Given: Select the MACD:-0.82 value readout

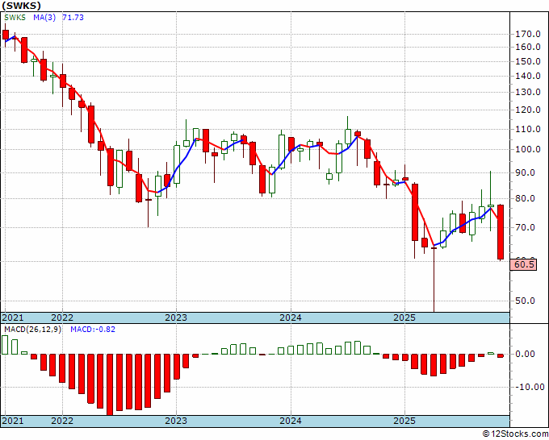Looking at the screenshot, I should click(93, 330).
